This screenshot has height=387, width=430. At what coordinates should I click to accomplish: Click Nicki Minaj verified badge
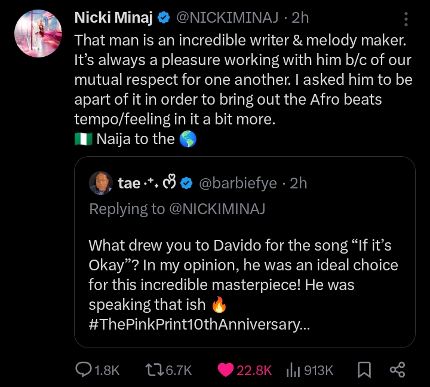pos(164,18)
